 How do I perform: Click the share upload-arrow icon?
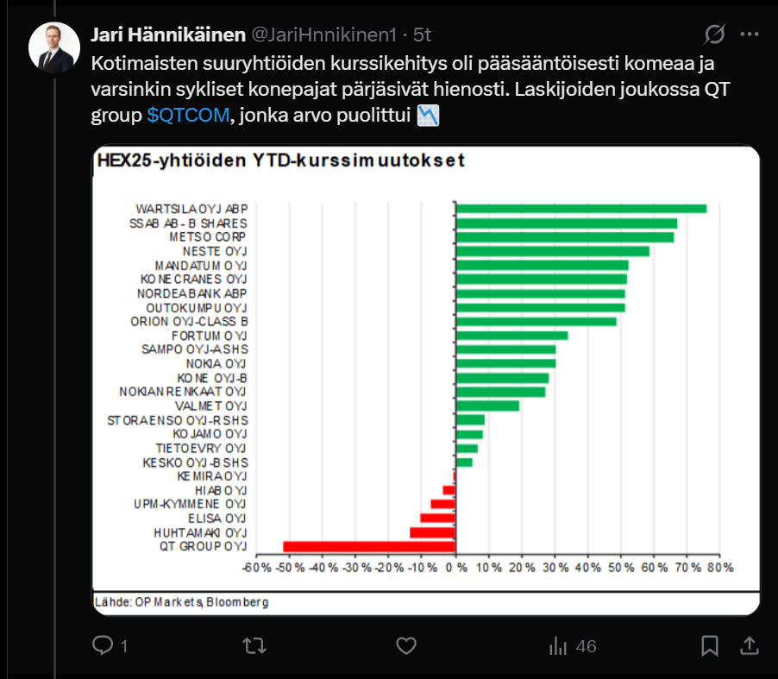coord(750,645)
